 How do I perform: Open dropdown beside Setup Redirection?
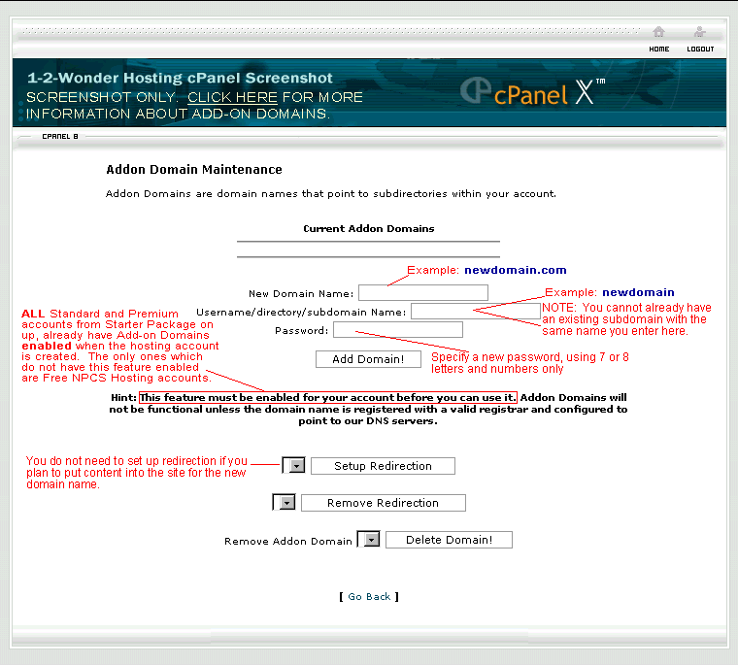293,465
